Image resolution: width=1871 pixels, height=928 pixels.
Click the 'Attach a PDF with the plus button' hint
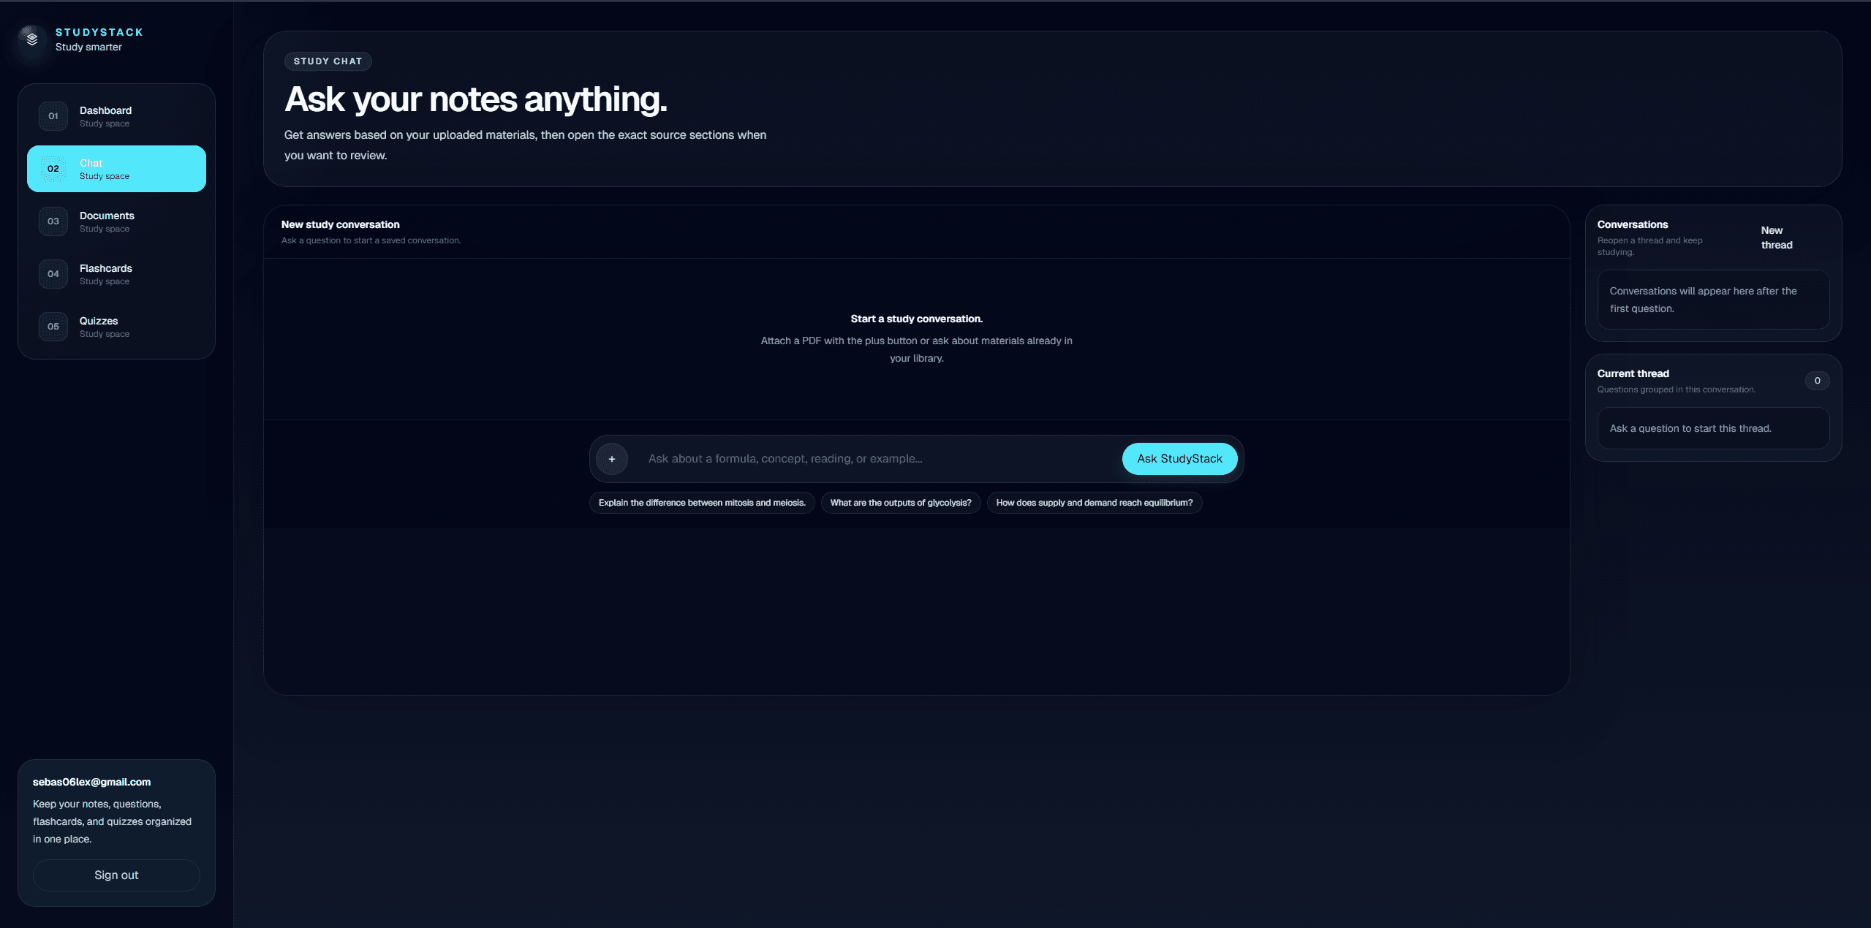(x=916, y=349)
